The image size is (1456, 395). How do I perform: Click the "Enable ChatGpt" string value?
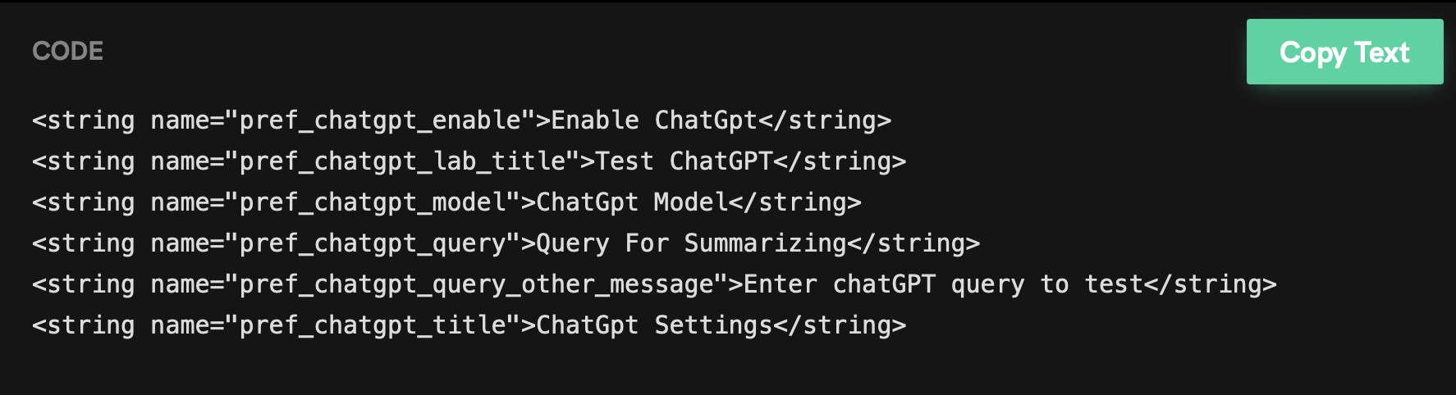(654, 120)
